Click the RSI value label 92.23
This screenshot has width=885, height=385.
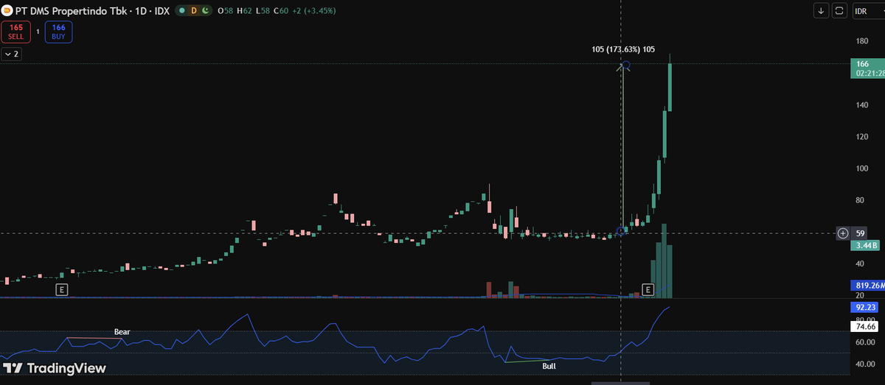coord(866,307)
